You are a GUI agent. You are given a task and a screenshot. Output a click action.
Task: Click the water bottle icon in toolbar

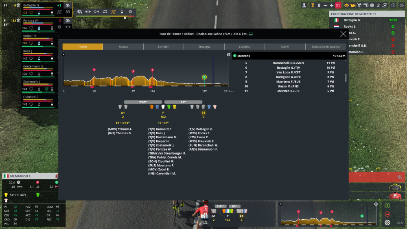122,12
